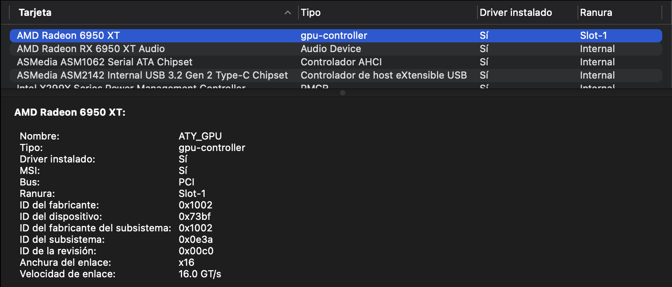
Task: Click the AMD Radeon 6950 XT details heading
Action: (x=70, y=113)
